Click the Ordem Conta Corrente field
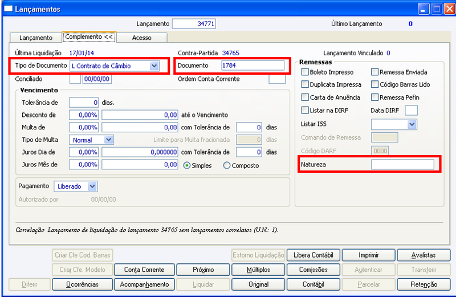 tap(277, 79)
